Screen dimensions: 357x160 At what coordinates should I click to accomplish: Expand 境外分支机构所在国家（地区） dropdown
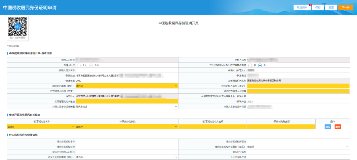click(x=298, y=147)
